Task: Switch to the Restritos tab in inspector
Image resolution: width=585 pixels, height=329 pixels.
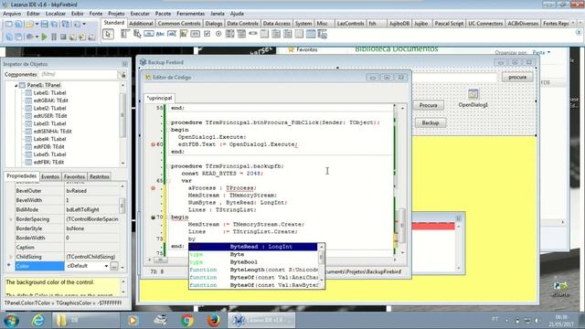Action: click(100, 176)
